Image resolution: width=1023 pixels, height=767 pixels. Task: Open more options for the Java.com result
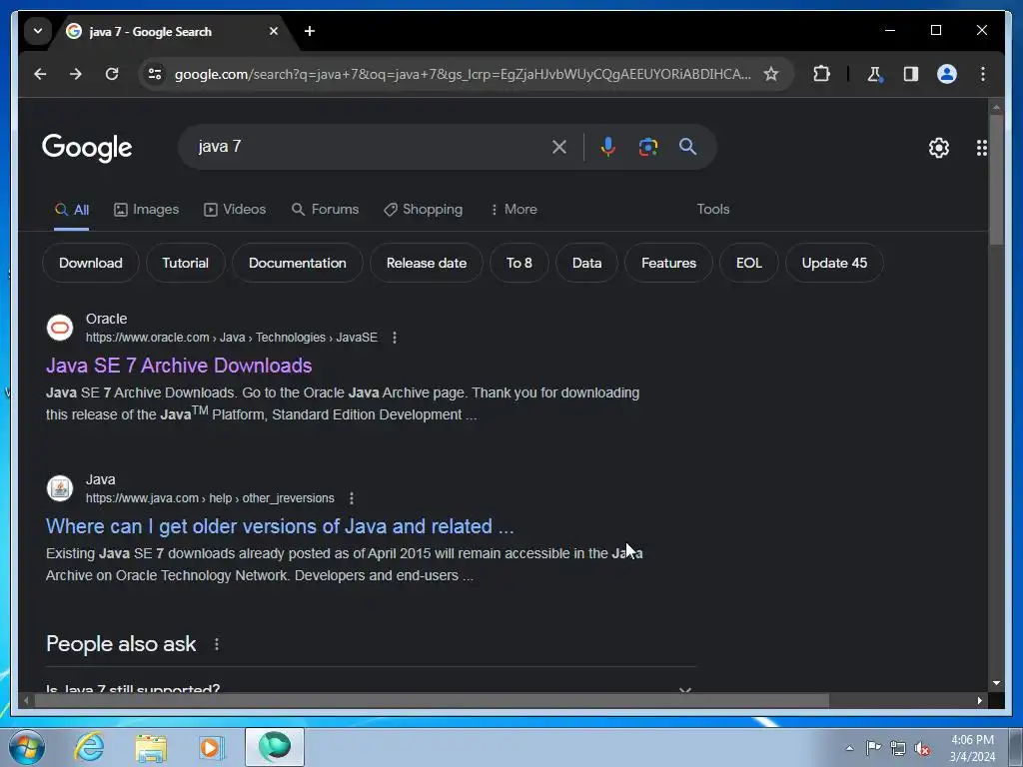pyautogui.click(x=351, y=498)
